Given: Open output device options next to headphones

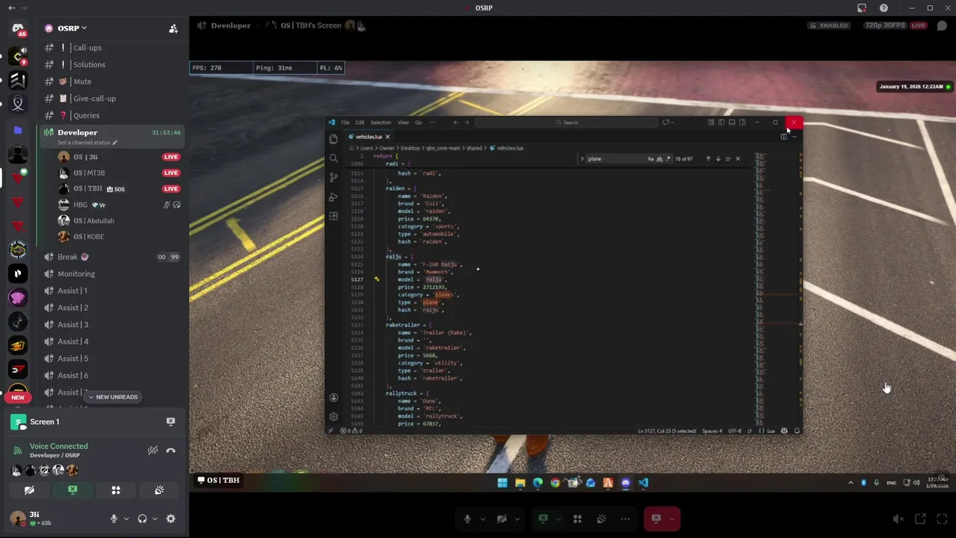Looking at the screenshot, I should click(x=154, y=519).
